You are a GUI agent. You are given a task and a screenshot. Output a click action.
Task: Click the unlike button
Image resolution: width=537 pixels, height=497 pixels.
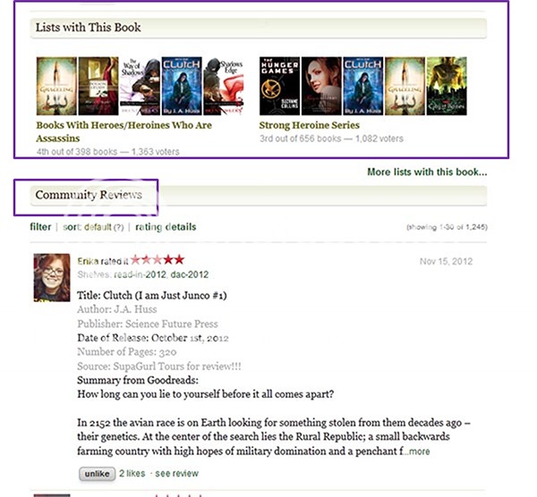(x=97, y=474)
